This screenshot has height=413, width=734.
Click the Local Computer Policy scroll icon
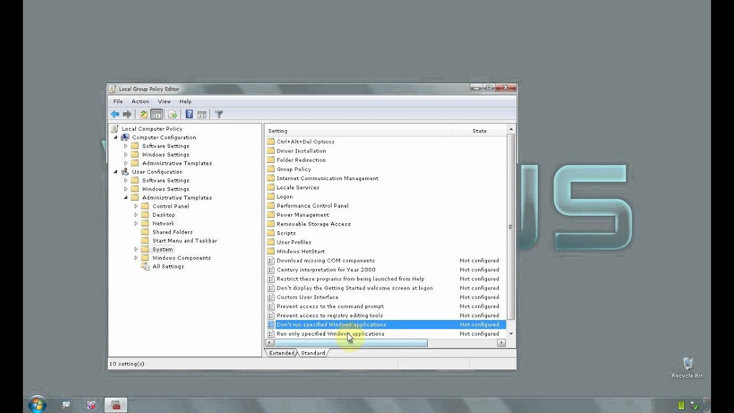[115, 128]
